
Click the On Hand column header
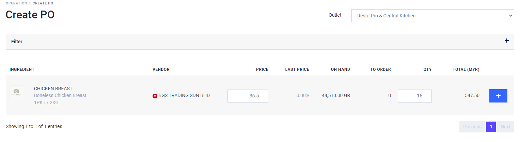coord(340,69)
